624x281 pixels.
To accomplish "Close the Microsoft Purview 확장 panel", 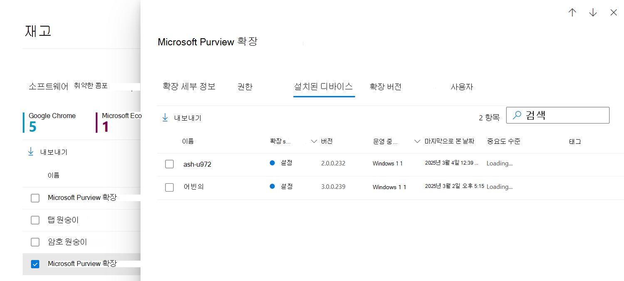I will click(614, 12).
